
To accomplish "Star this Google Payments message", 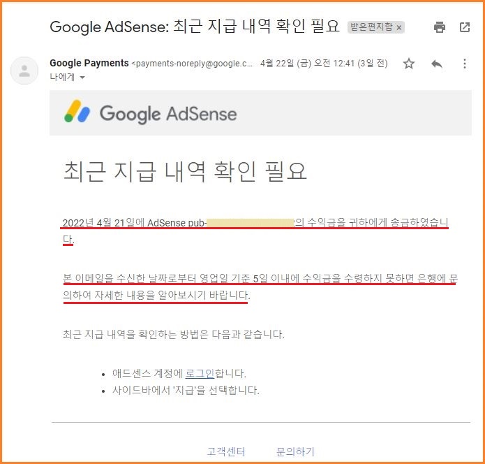I will coord(409,64).
